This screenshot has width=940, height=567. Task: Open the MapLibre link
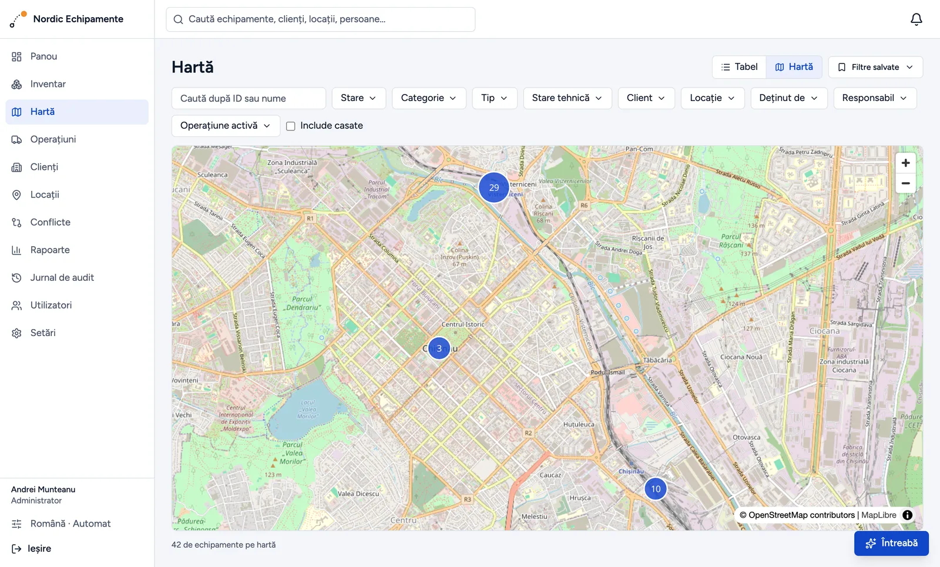tap(879, 515)
